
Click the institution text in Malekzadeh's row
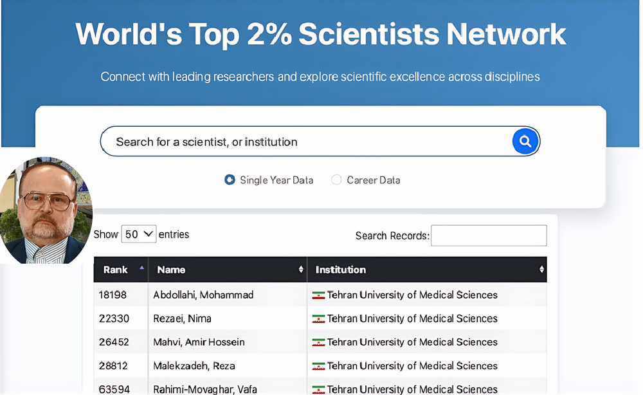pyautogui.click(x=412, y=365)
